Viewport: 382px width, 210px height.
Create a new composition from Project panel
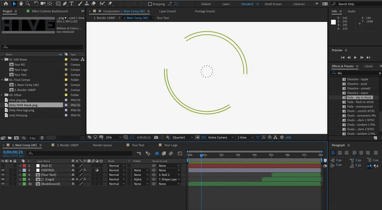pyautogui.click(x=16, y=138)
